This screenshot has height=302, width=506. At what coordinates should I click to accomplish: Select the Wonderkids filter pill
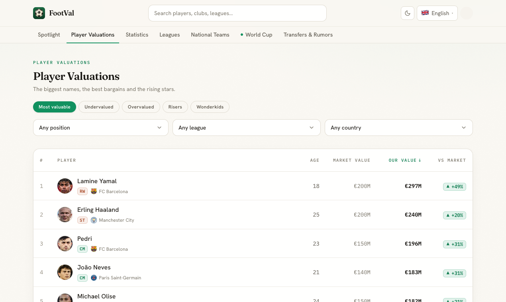pos(210,107)
